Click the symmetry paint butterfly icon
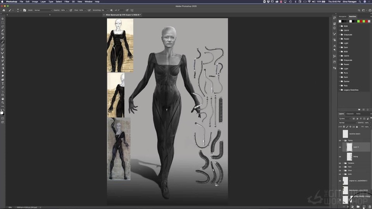The height and width of the screenshot is (209, 372). pos(132,10)
